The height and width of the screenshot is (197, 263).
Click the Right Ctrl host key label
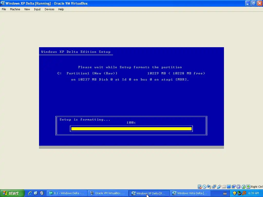click(x=257, y=187)
